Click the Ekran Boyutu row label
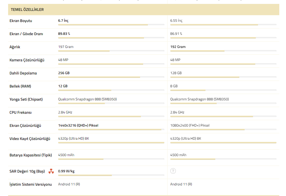The image size is (286, 196). (x=21, y=21)
